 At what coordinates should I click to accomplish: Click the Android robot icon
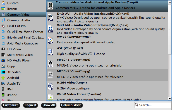click(x=3, y=78)
